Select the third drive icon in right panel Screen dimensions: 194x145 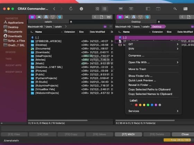(x=134, y=17)
